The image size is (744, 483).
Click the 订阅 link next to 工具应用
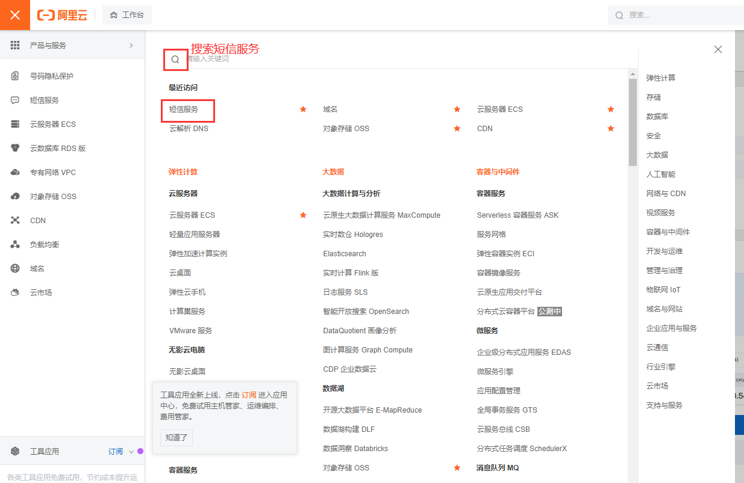[116, 452]
